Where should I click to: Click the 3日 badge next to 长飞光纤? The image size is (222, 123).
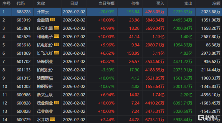pyautogui.click(x=56, y=53)
